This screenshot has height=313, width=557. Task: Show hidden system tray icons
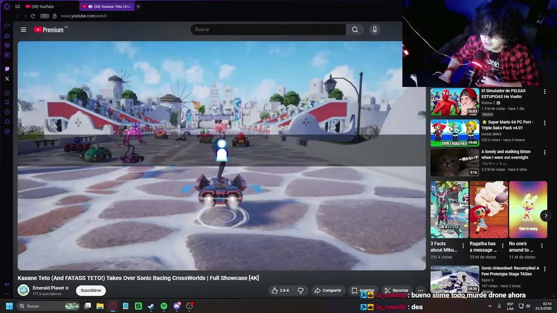pos(490,306)
